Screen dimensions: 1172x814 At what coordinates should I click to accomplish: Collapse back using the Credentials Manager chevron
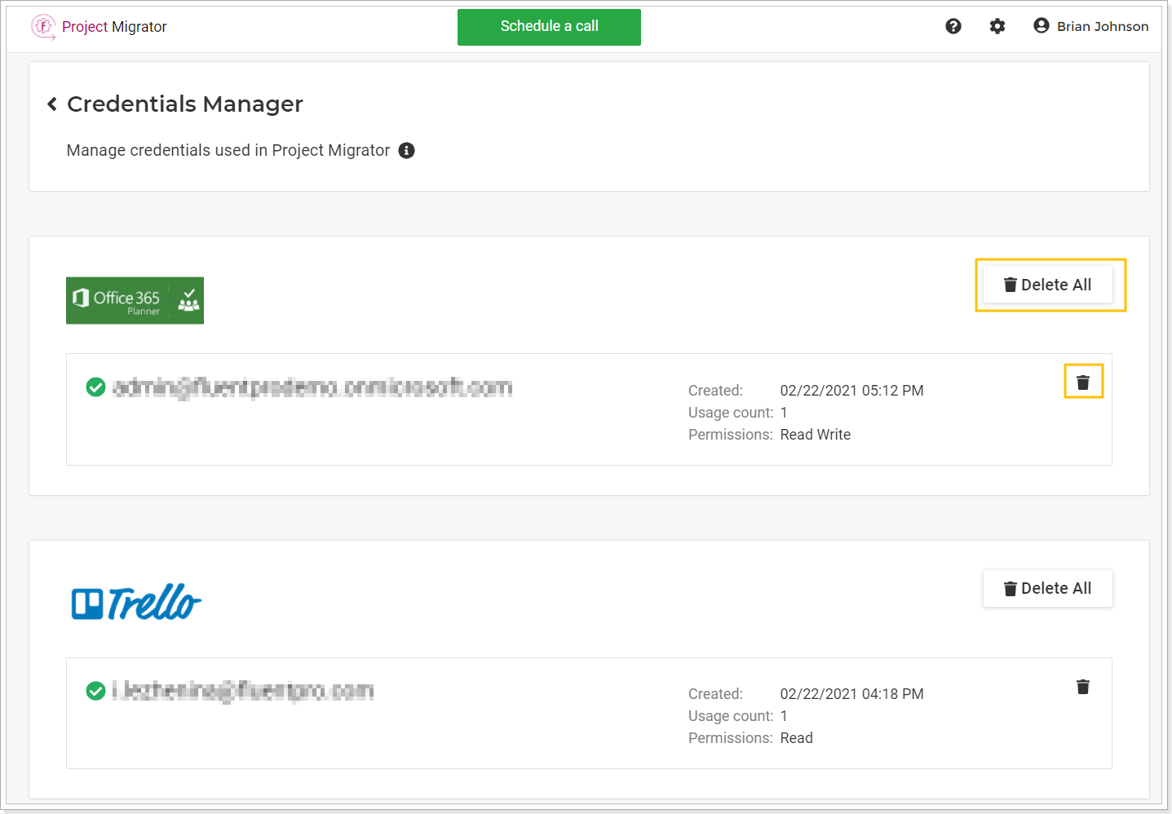click(x=51, y=104)
